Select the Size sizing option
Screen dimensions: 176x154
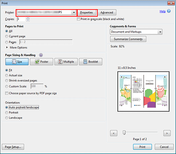click(x=17, y=62)
